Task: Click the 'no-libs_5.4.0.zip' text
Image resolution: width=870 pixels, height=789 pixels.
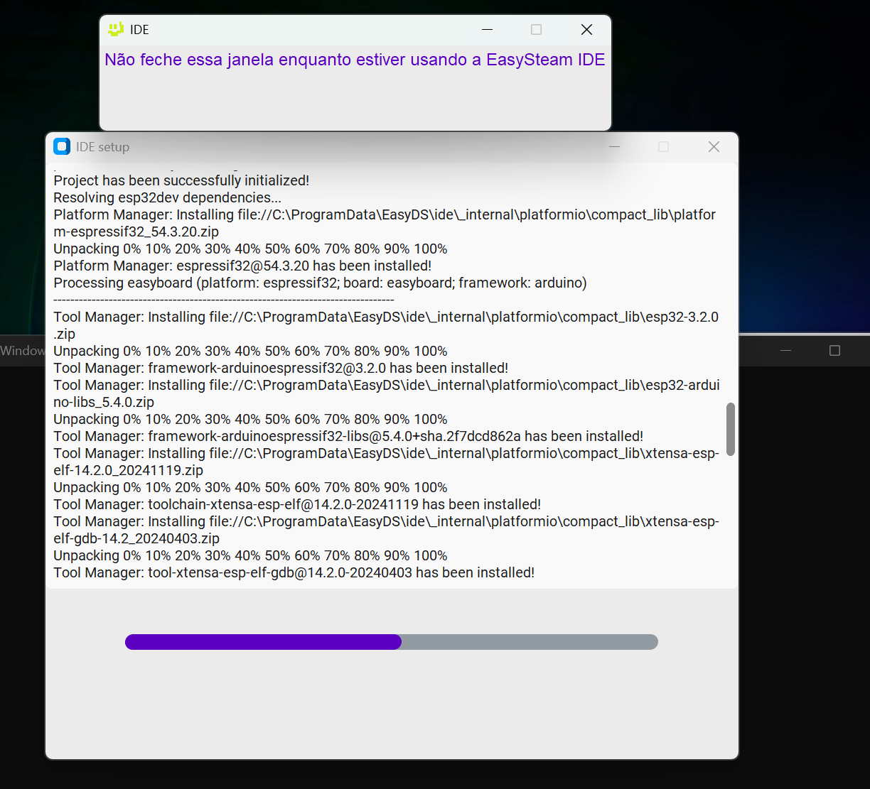Action: tap(104, 402)
